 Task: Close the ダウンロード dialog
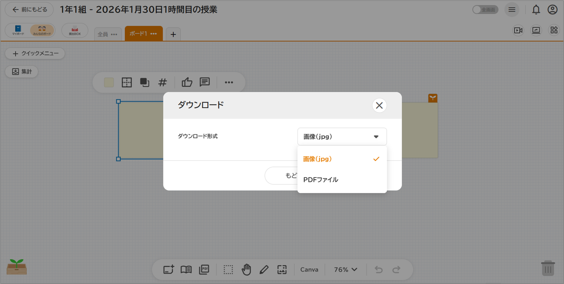tap(379, 105)
